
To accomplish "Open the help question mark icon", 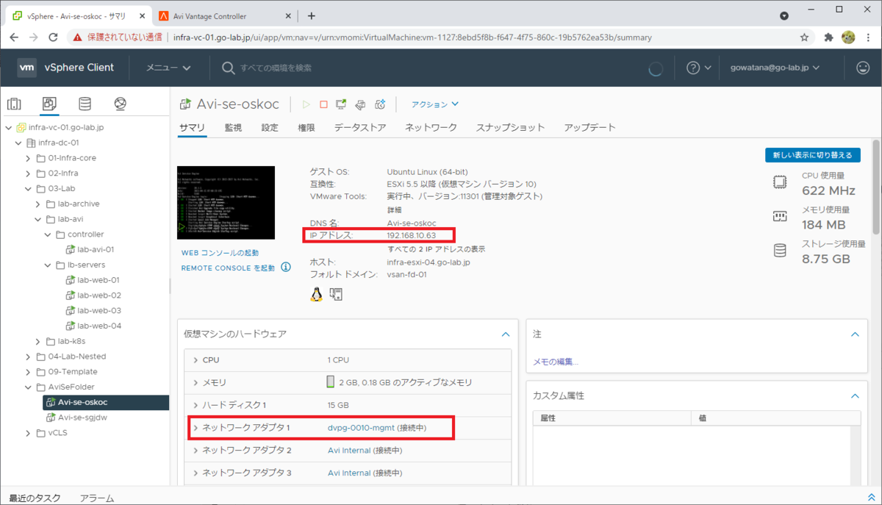I will tap(693, 68).
